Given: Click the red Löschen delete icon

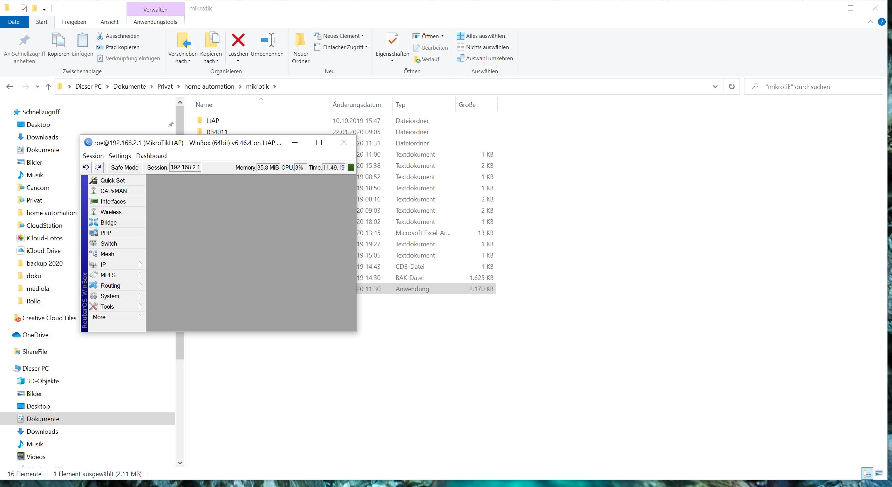Looking at the screenshot, I should point(238,41).
